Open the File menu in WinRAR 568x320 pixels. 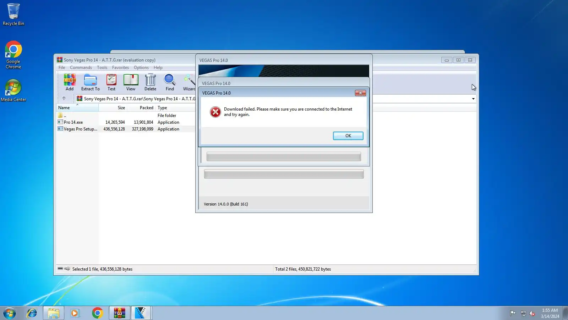[x=62, y=68]
